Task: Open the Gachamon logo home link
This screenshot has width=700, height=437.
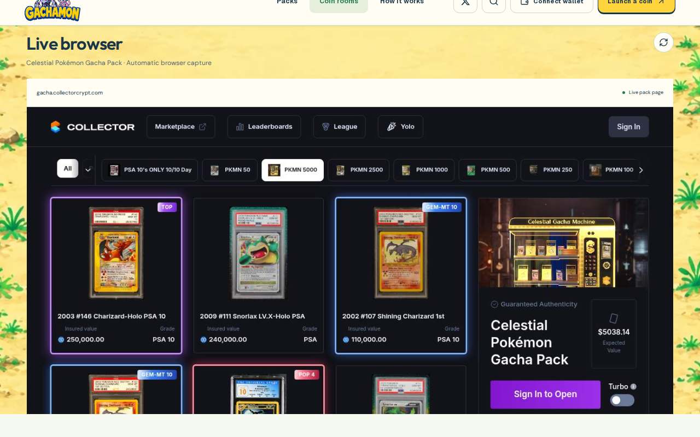Action: pos(52,10)
